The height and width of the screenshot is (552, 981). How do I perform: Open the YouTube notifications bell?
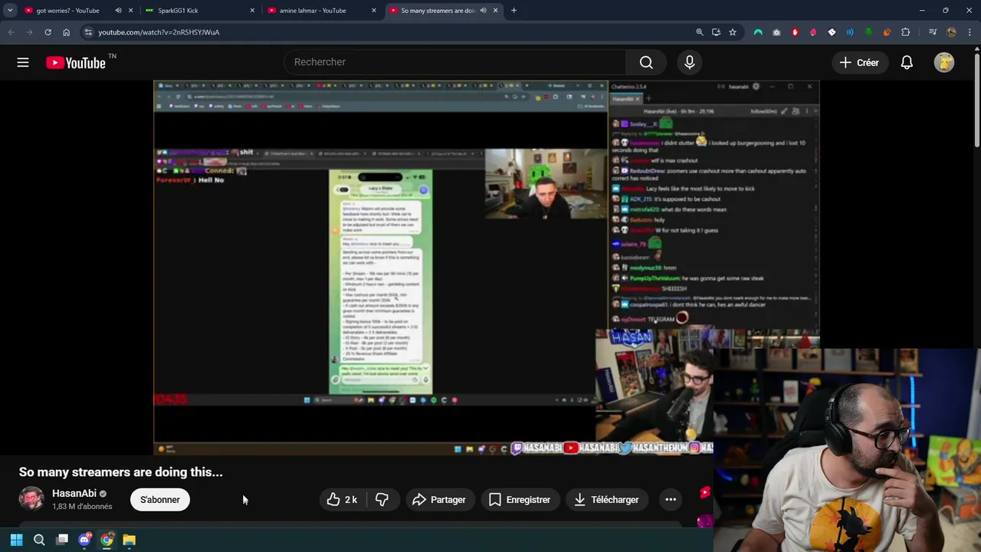click(907, 63)
